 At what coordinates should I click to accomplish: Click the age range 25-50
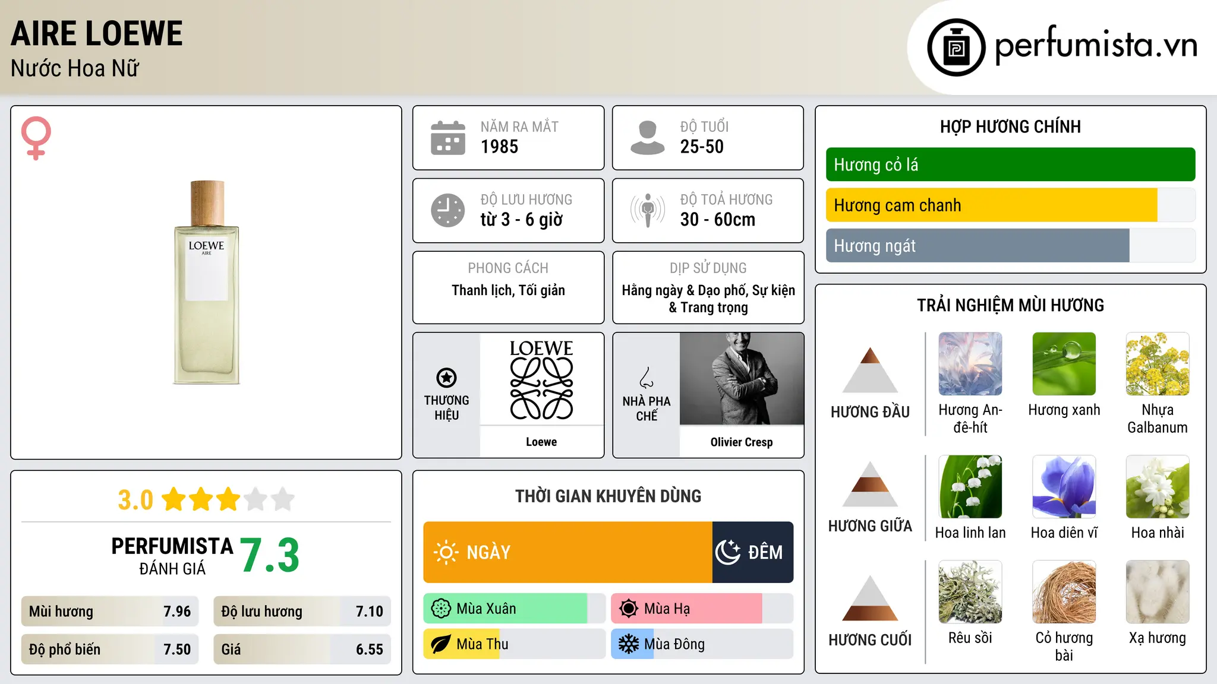coord(702,147)
